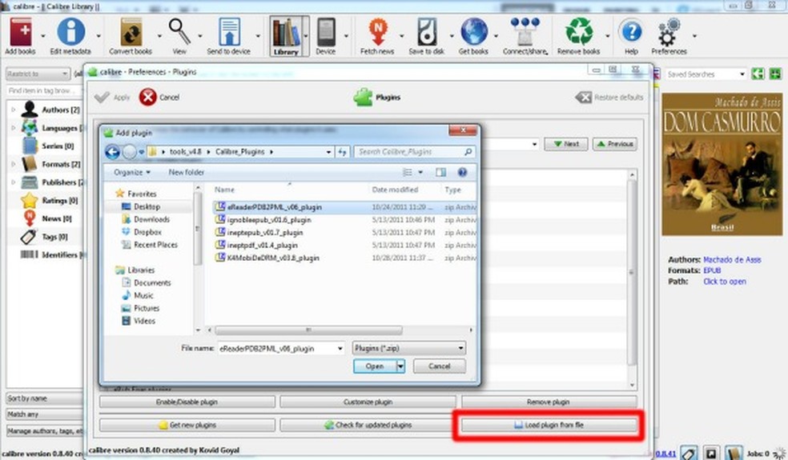Click the Convert books icon

[131, 32]
